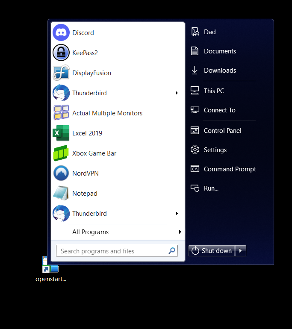Click the first Thunderbird icon below DisplayFusion

[x=61, y=93]
